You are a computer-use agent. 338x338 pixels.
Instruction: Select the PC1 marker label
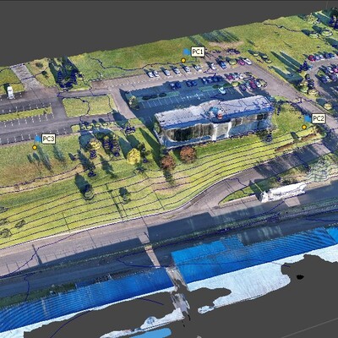coord(198,52)
